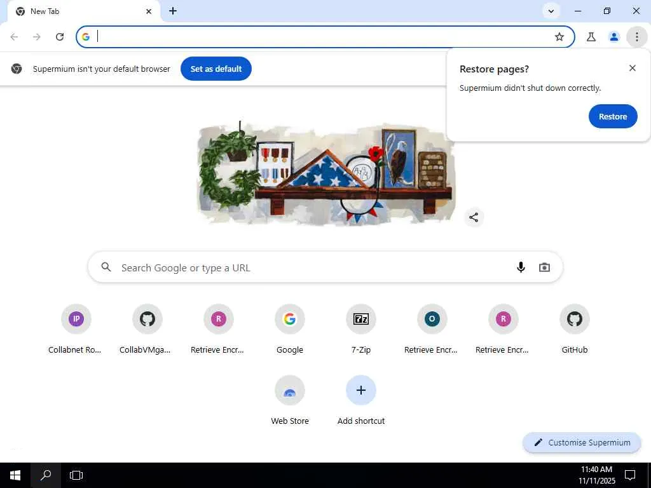Open the pink R shortcut before GitHub
Screen dimensions: 651x488
[x=504, y=330]
